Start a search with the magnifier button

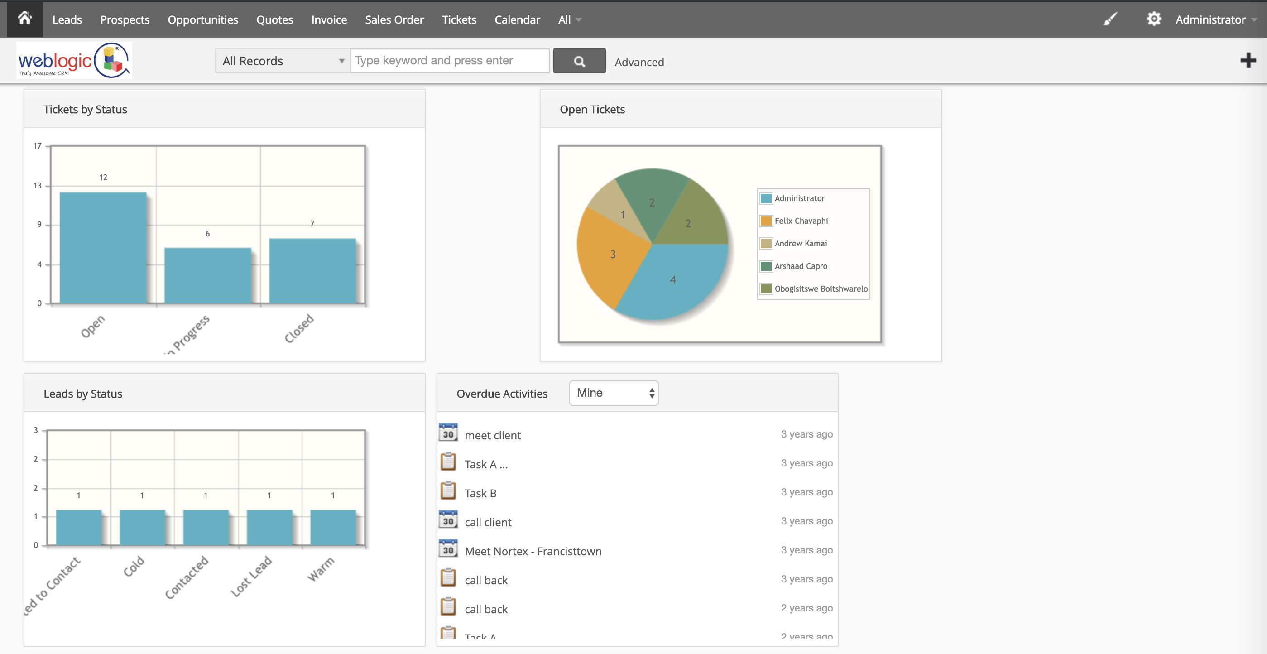[579, 61]
